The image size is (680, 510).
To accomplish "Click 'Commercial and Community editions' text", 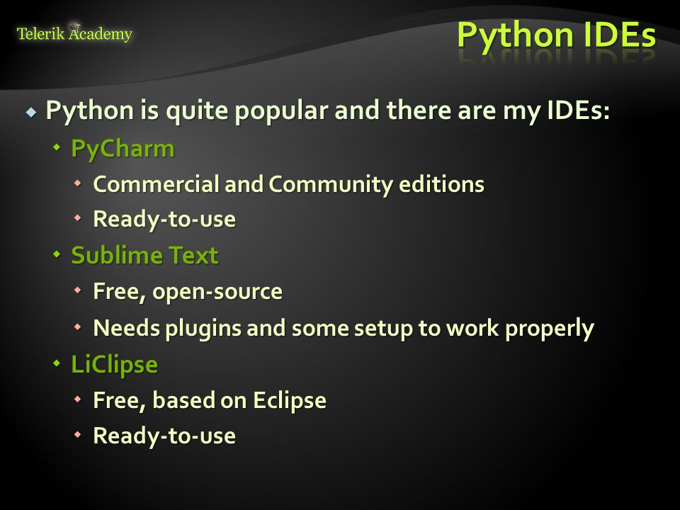I will coord(289,185).
